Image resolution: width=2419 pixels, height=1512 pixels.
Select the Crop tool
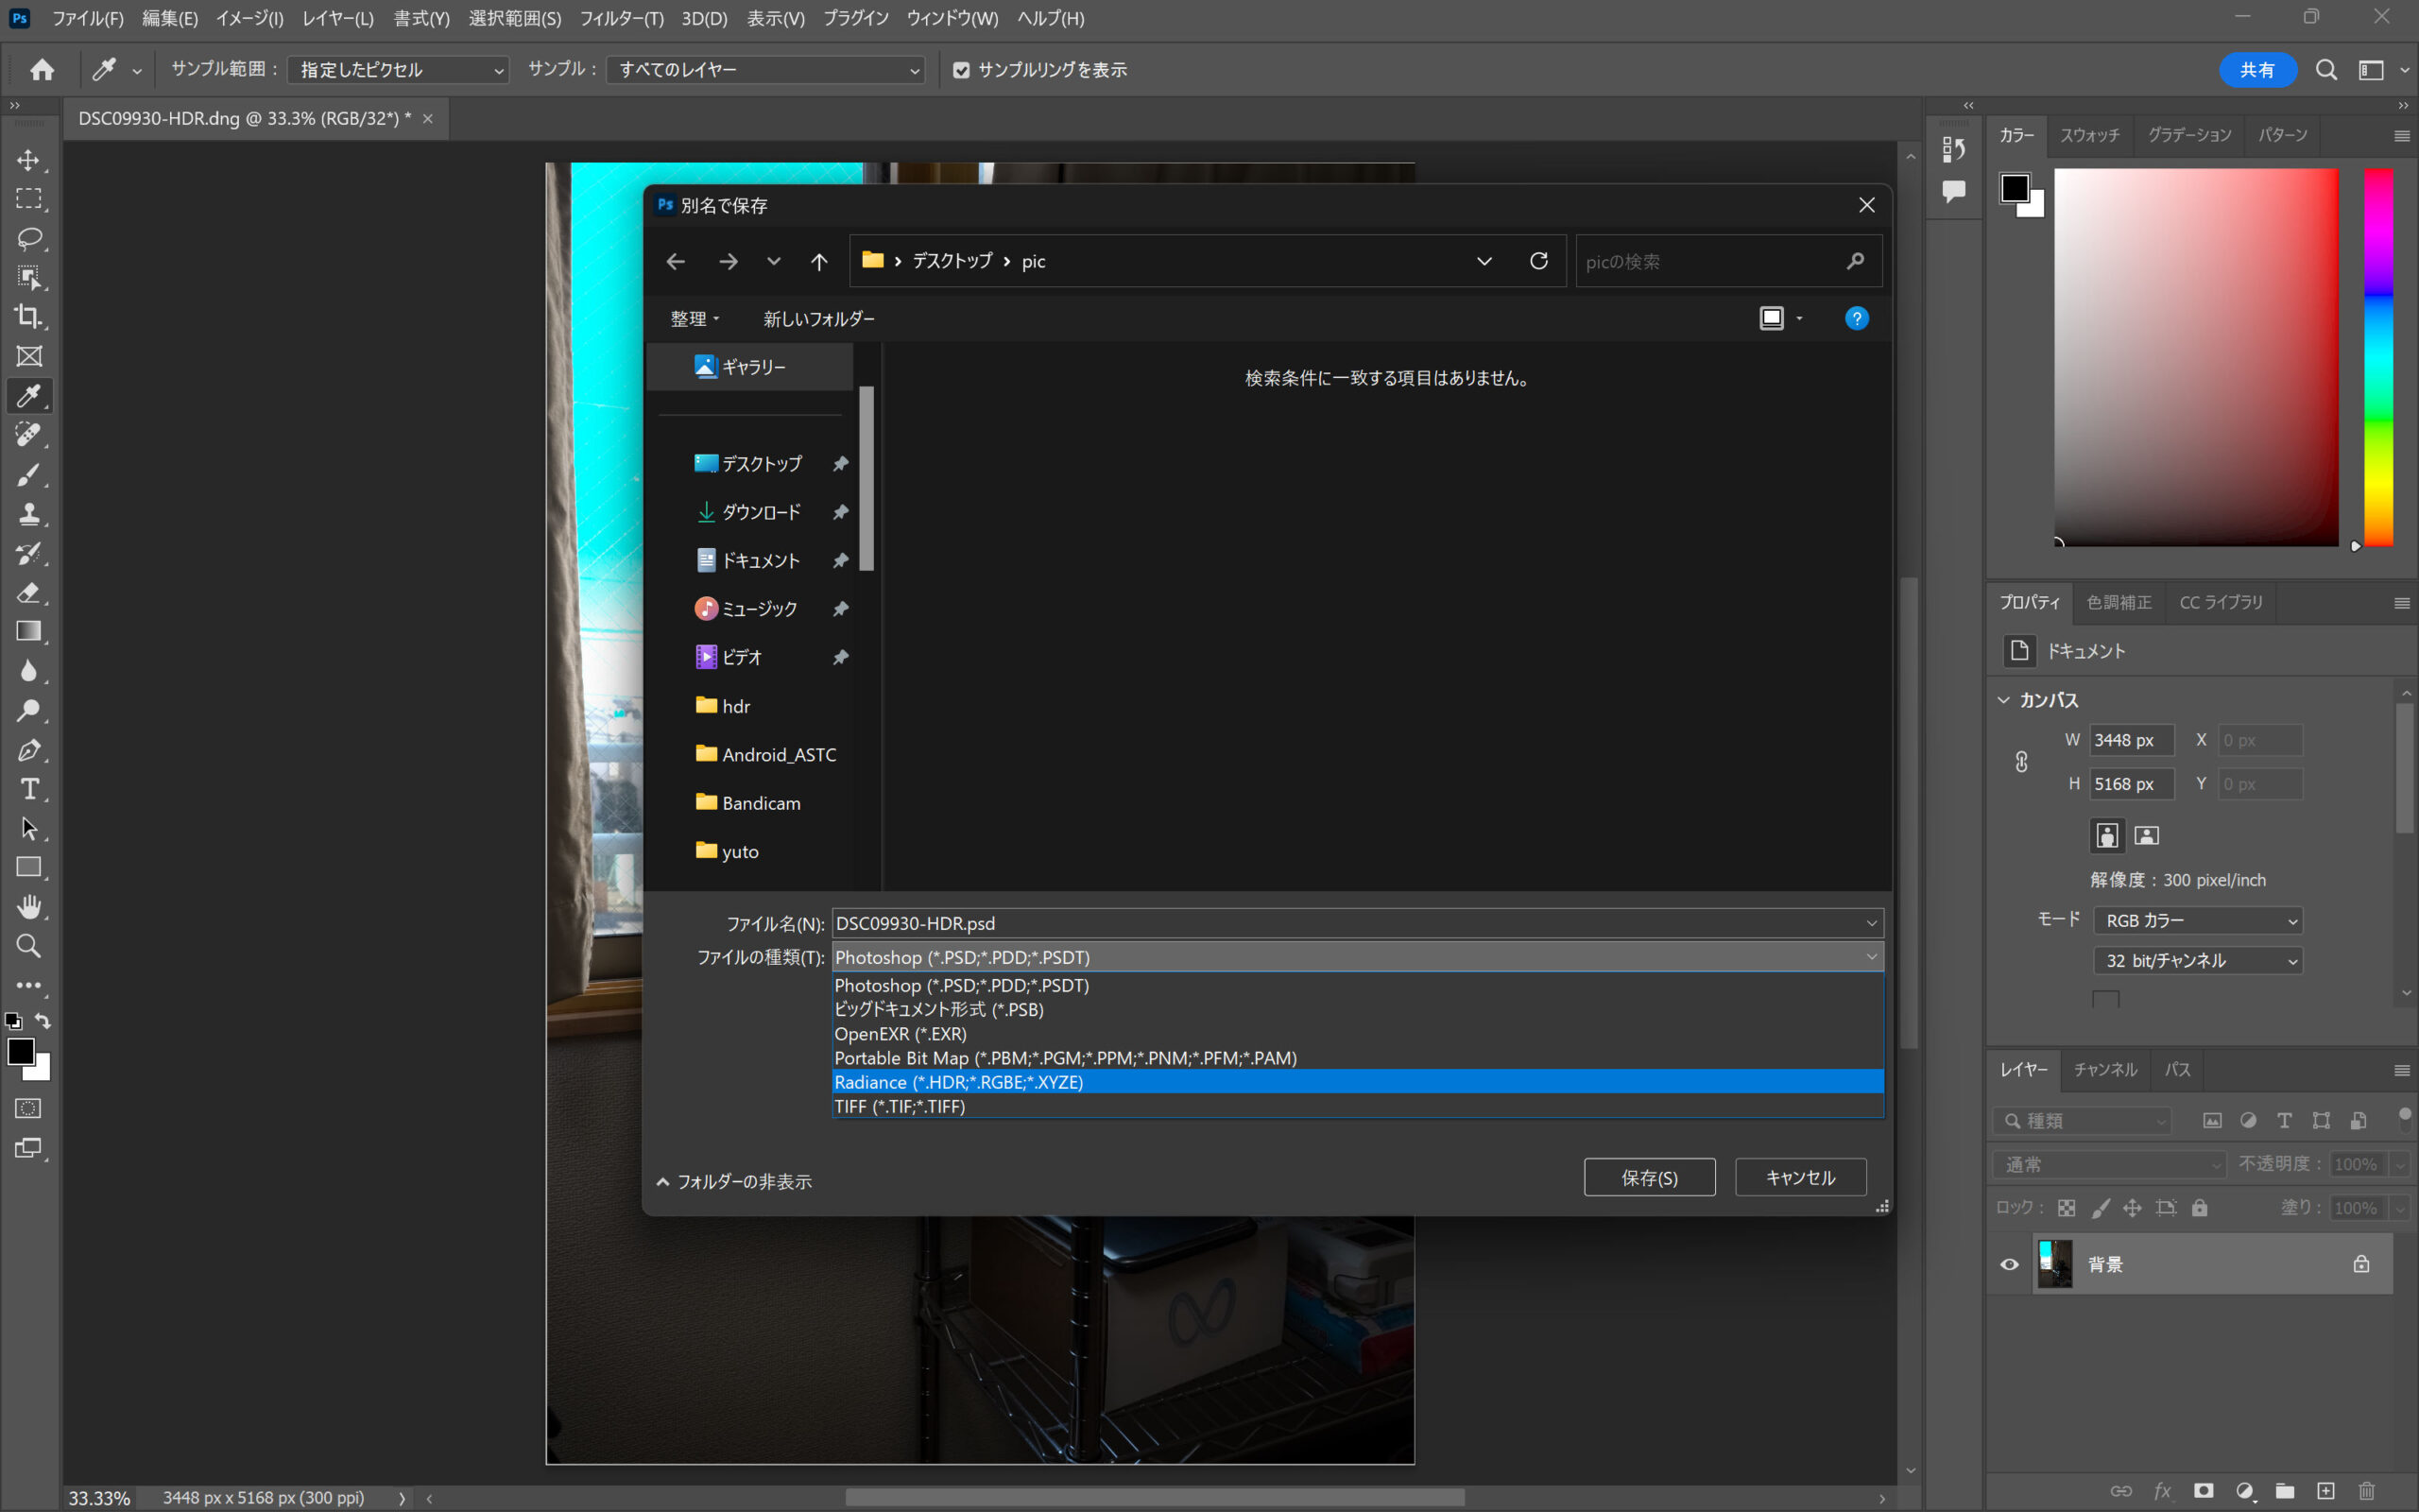click(x=28, y=317)
